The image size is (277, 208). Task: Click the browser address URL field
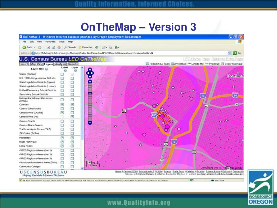point(131,53)
